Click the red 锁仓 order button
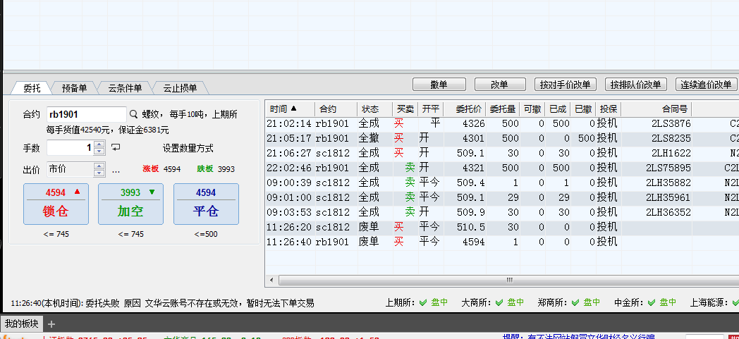The width and height of the screenshot is (739, 339). [56, 203]
